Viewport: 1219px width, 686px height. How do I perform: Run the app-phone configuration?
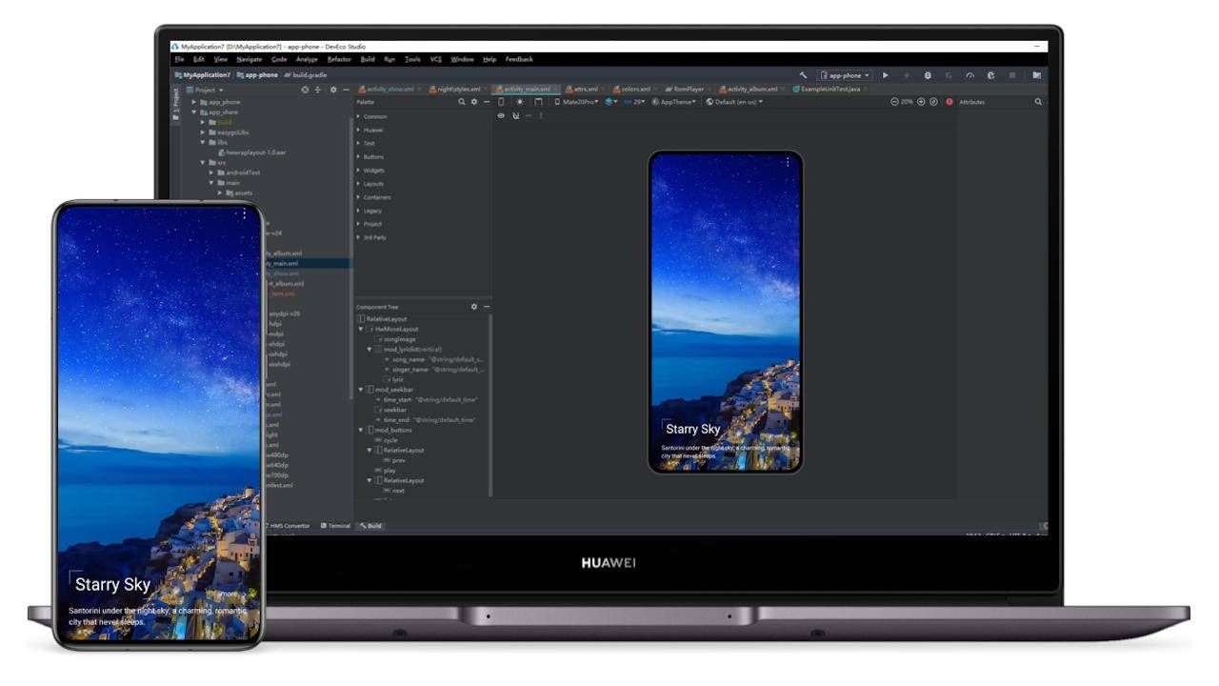coord(885,75)
